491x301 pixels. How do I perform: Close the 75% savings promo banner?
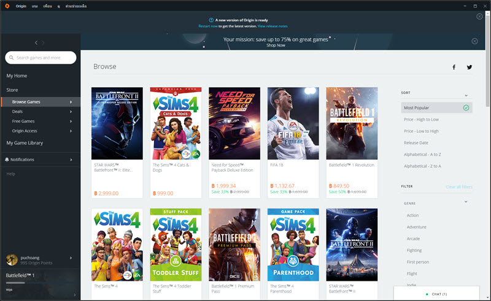(x=474, y=41)
